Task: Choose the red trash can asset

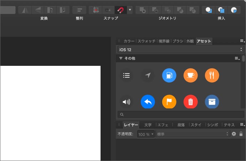Action: [x=190, y=102]
